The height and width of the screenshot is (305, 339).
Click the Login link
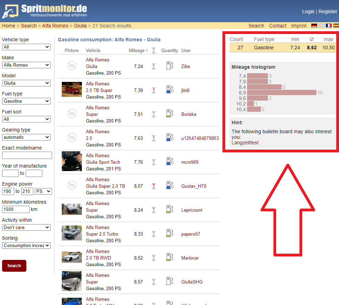tap(308, 11)
